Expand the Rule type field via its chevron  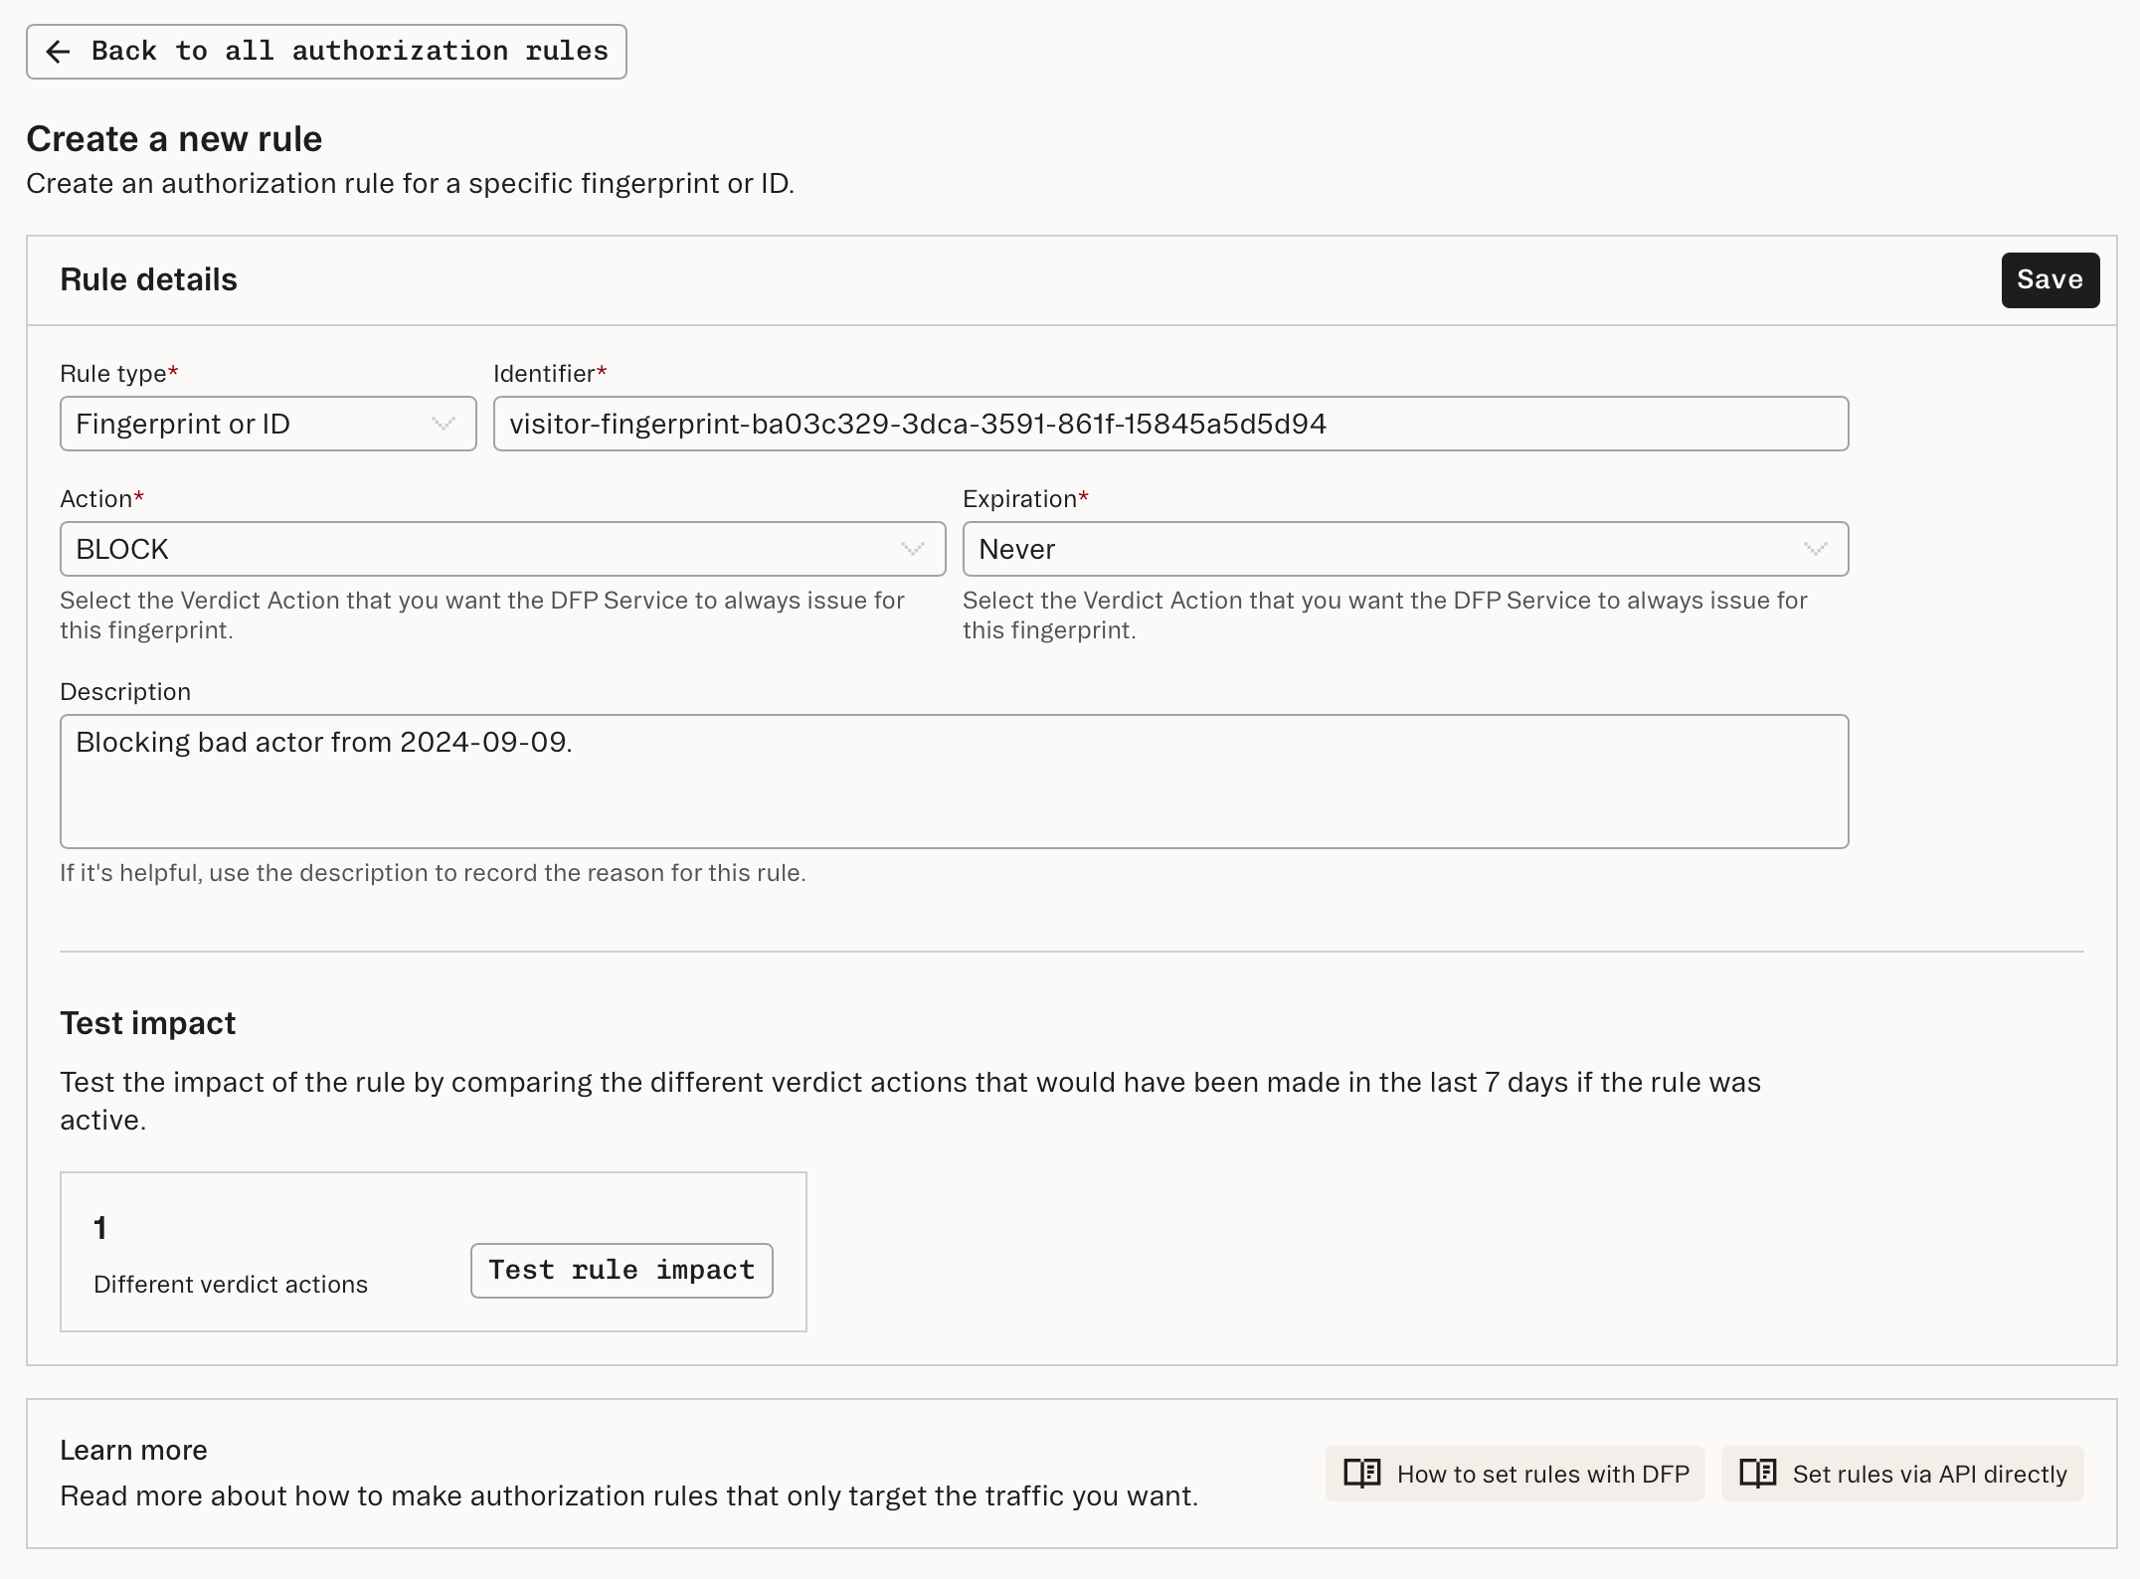pos(442,424)
